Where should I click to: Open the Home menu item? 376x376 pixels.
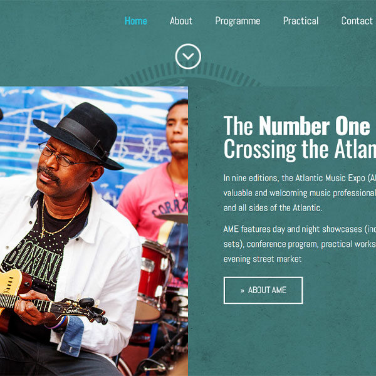coord(136,21)
